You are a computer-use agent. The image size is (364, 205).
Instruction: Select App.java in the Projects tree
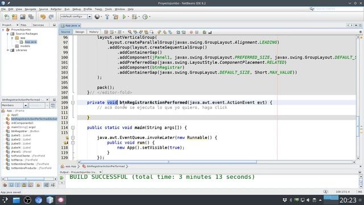click(31, 42)
